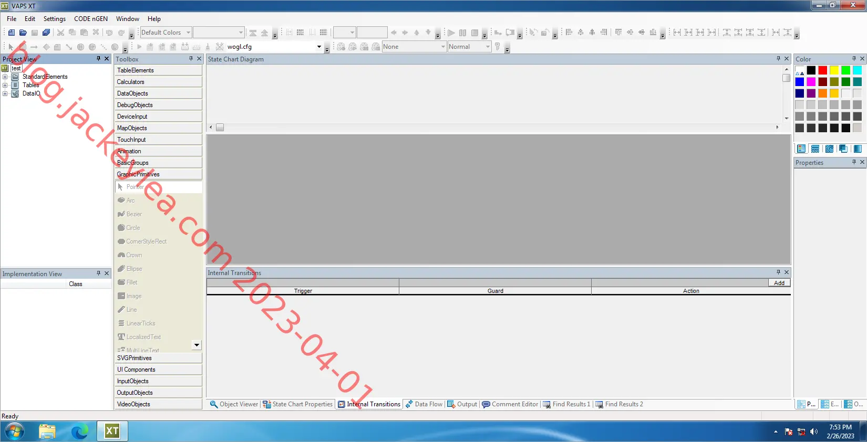Toggle auto-hide pin on Project View panel

click(98, 59)
